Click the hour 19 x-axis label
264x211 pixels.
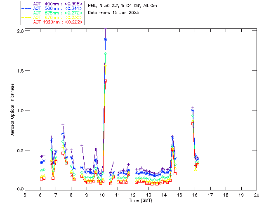(x=241, y=195)
